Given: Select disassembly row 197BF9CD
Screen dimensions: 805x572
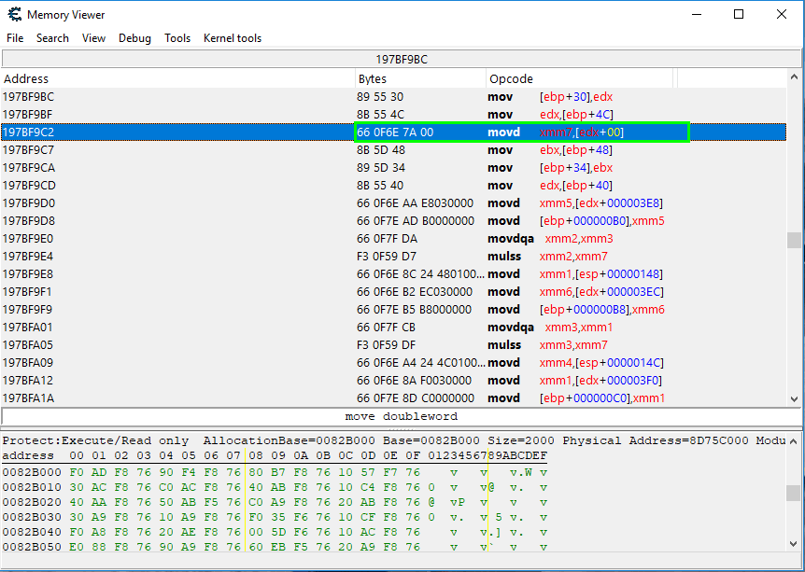Looking at the screenshot, I should (x=393, y=185).
